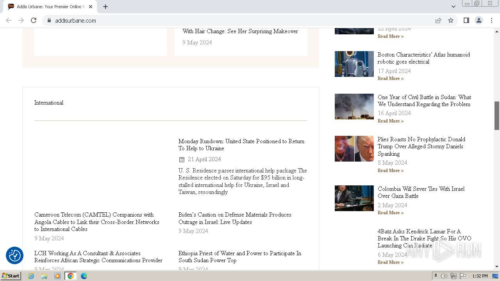The image size is (500, 281).
Task: Click the 17 April 2024 date
Action: [x=394, y=71]
